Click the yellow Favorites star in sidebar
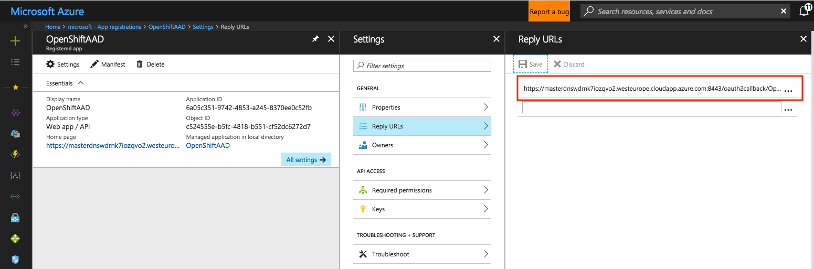Screen dimensions: 814x269 click(x=15, y=87)
